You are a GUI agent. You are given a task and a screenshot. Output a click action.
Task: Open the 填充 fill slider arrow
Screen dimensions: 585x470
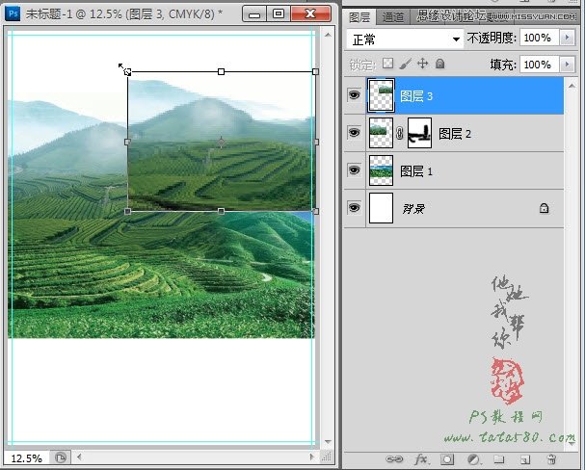pyautogui.click(x=567, y=65)
